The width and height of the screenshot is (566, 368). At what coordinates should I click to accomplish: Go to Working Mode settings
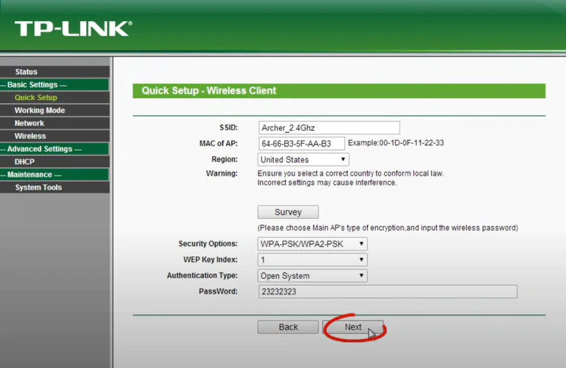pyautogui.click(x=55, y=110)
